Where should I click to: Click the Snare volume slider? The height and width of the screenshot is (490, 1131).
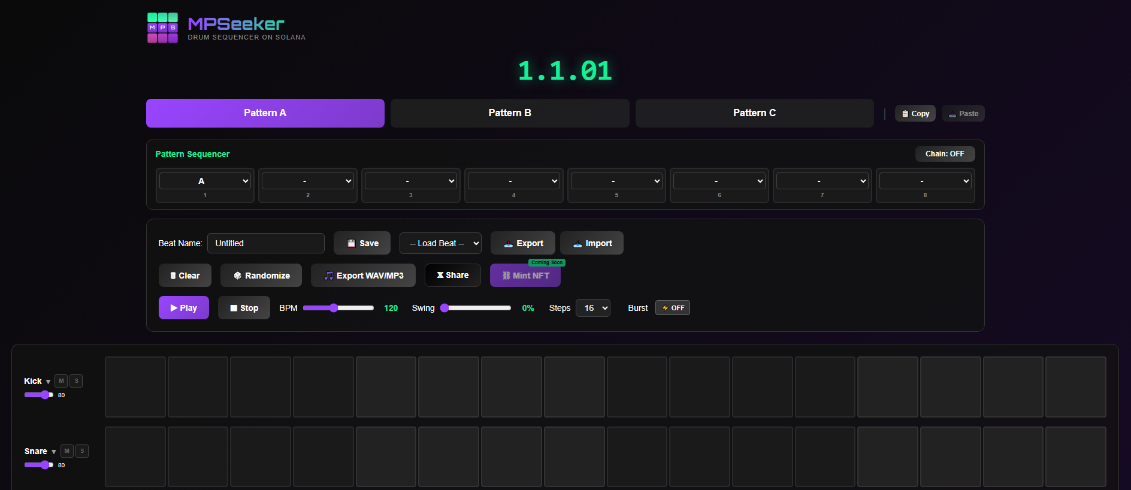tap(39, 465)
